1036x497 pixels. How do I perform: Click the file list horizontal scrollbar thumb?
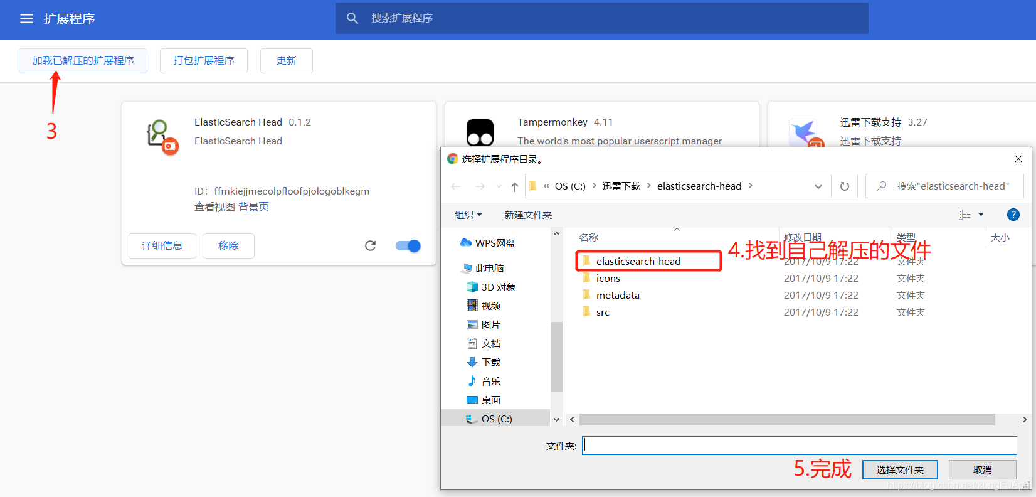pyautogui.click(x=787, y=419)
